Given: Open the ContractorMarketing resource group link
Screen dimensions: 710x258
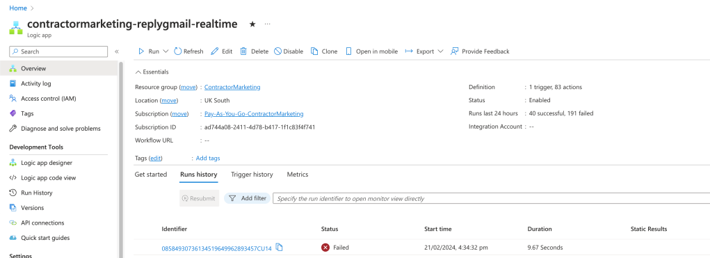Looking at the screenshot, I should tap(232, 87).
